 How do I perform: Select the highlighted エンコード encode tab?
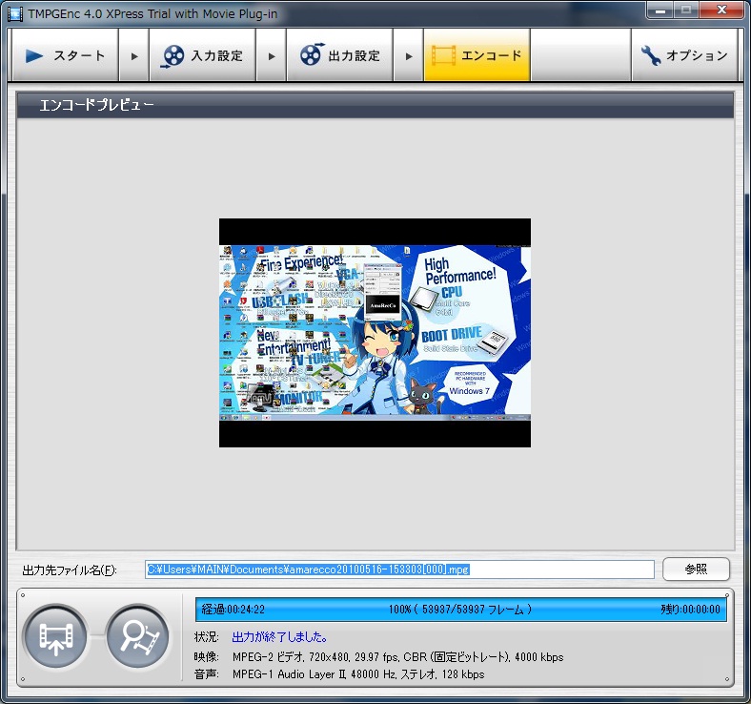[477, 55]
